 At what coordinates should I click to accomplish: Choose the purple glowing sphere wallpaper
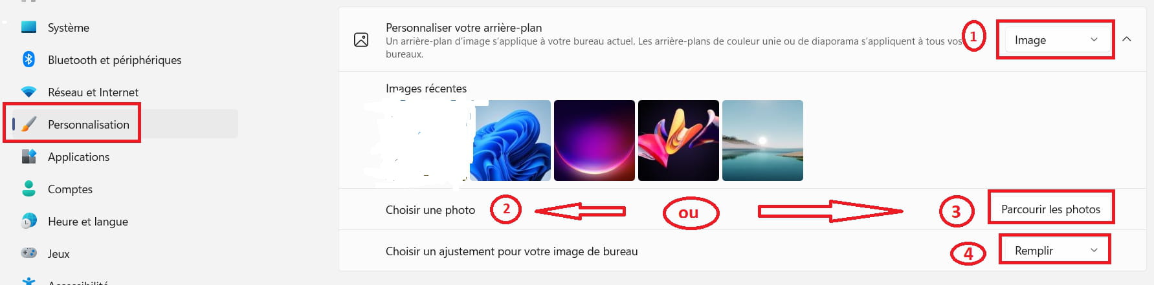(594, 140)
